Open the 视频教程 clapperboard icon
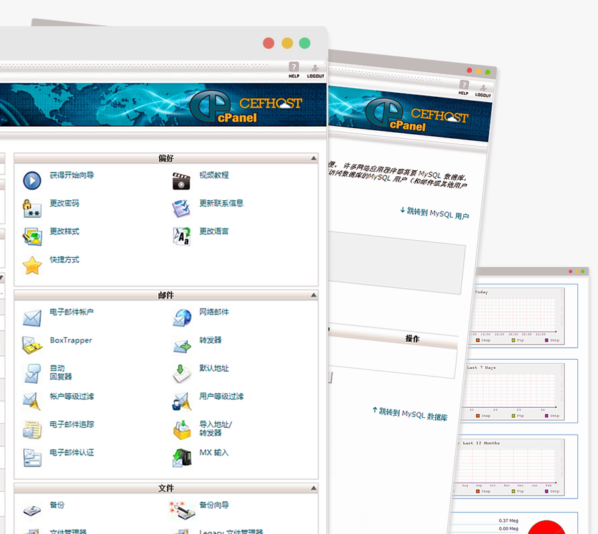 [x=181, y=181]
